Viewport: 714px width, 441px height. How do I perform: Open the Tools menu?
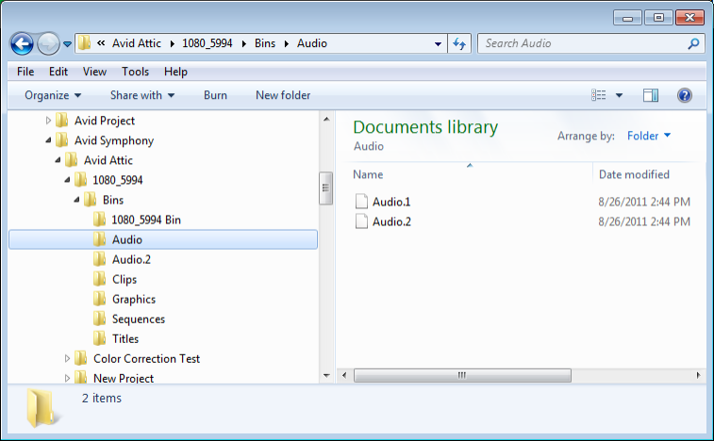coord(135,72)
